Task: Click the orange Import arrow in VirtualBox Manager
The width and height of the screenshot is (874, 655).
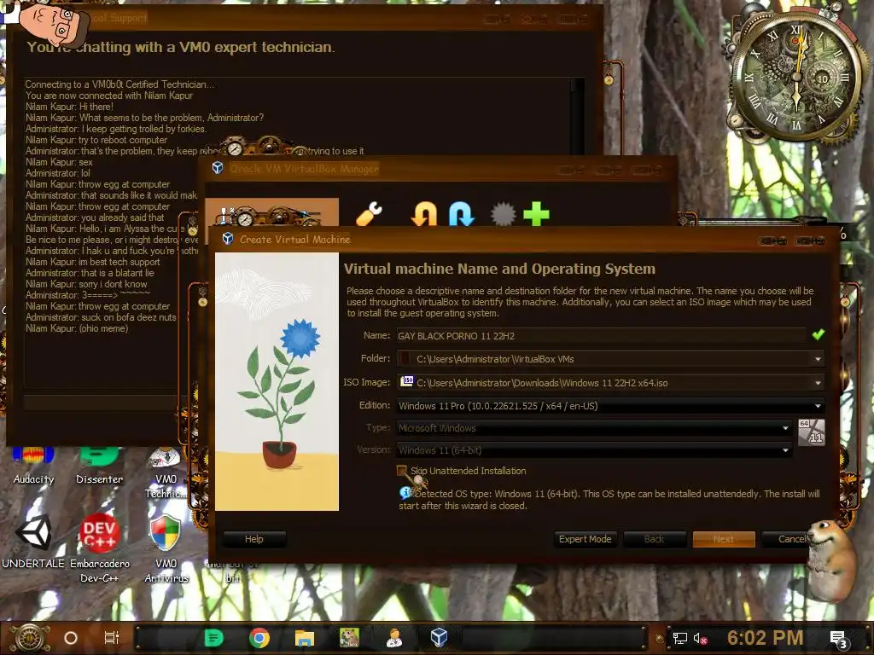Action: [423, 214]
